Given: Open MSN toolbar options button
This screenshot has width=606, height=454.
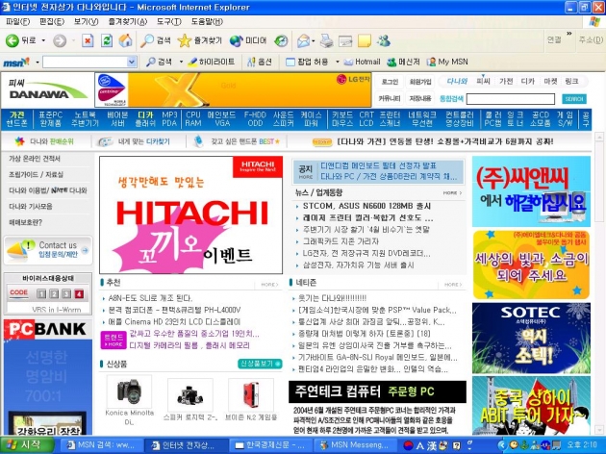Looking at the screenshot, I should pos(260,62).
